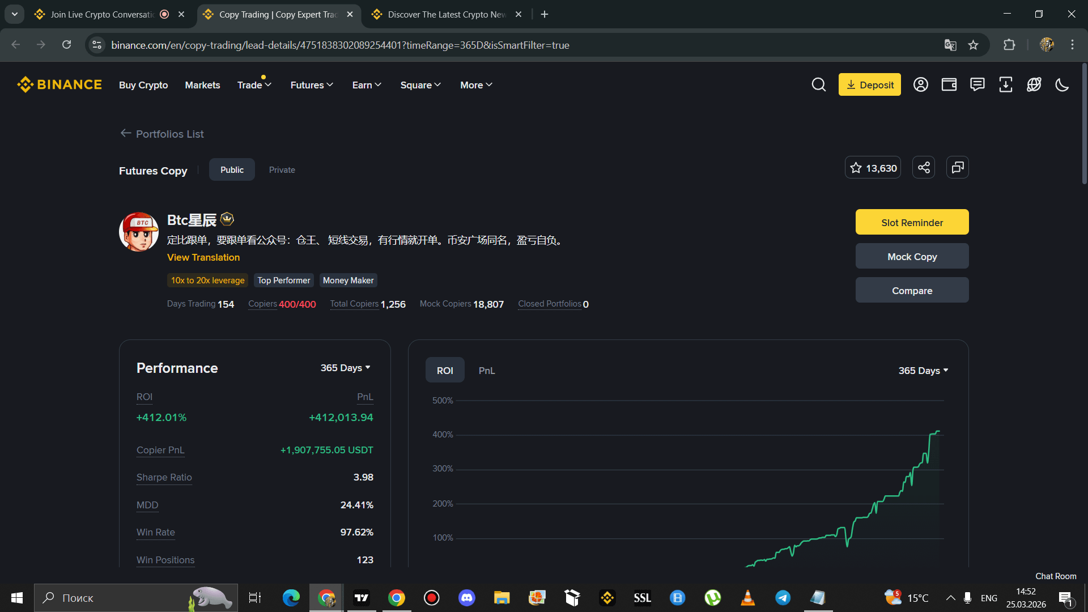This screenshot has height=612, width=1088.
Task: Open the user account profile icon
Action: (x=920, y=84)
